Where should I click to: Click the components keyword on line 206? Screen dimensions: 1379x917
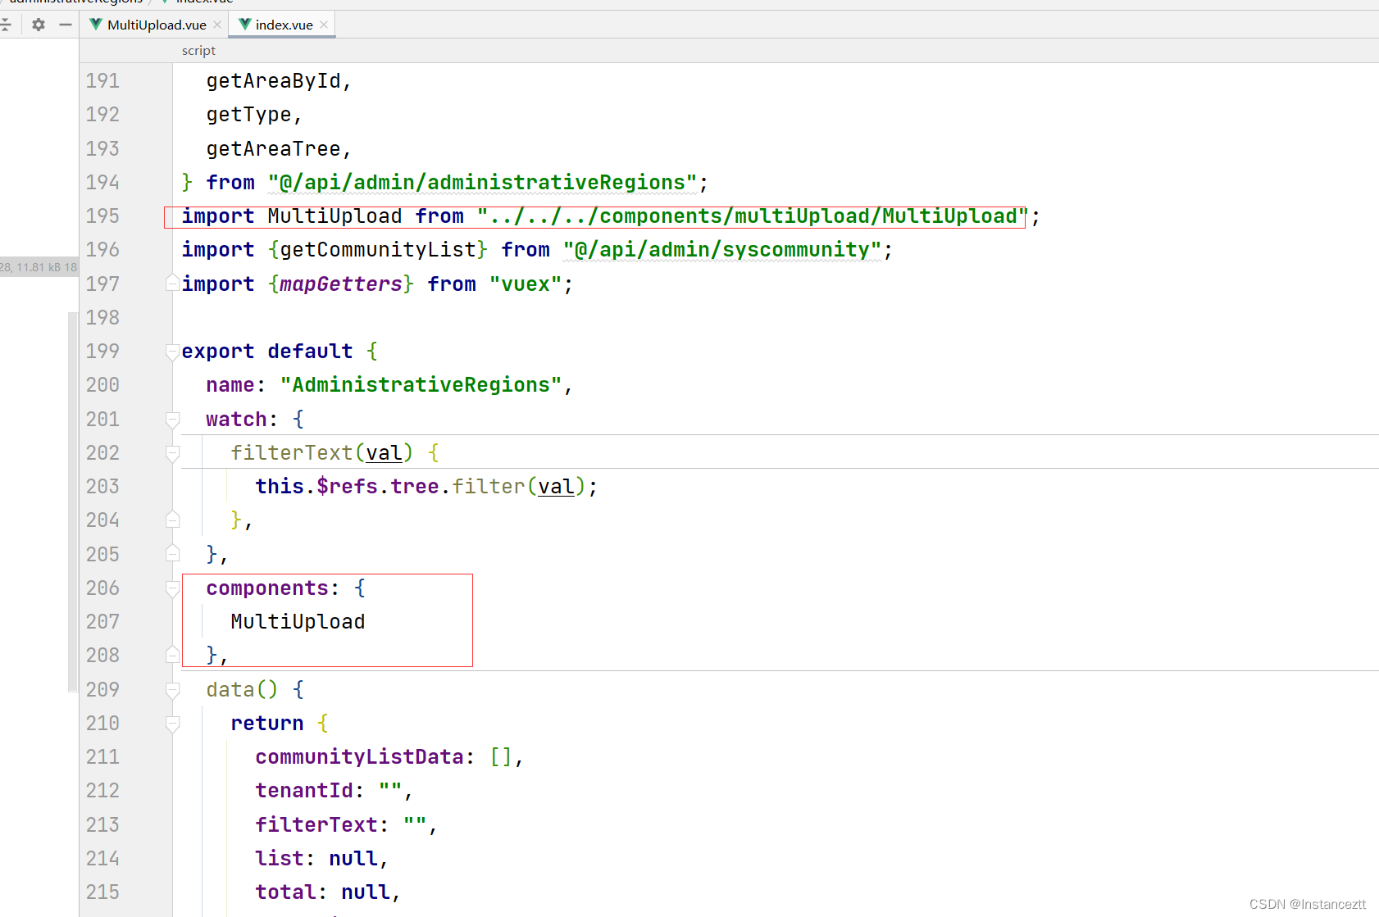[267, 588]
